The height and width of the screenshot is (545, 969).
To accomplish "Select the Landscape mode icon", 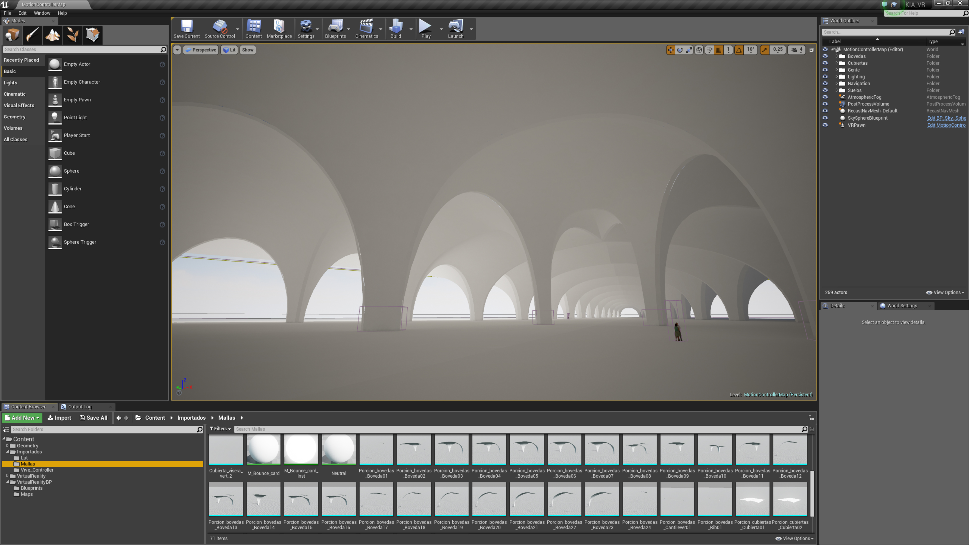I will 53,35.
